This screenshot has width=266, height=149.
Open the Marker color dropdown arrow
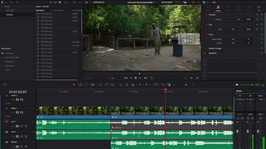click(150, 84)
